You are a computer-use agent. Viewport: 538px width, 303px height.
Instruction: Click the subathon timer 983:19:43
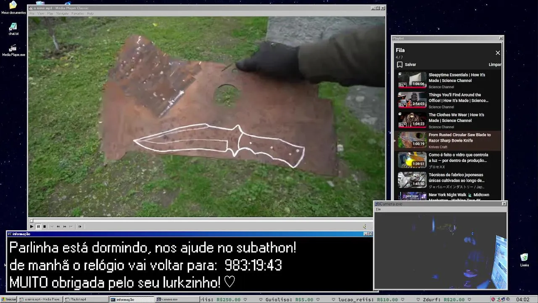253,266
